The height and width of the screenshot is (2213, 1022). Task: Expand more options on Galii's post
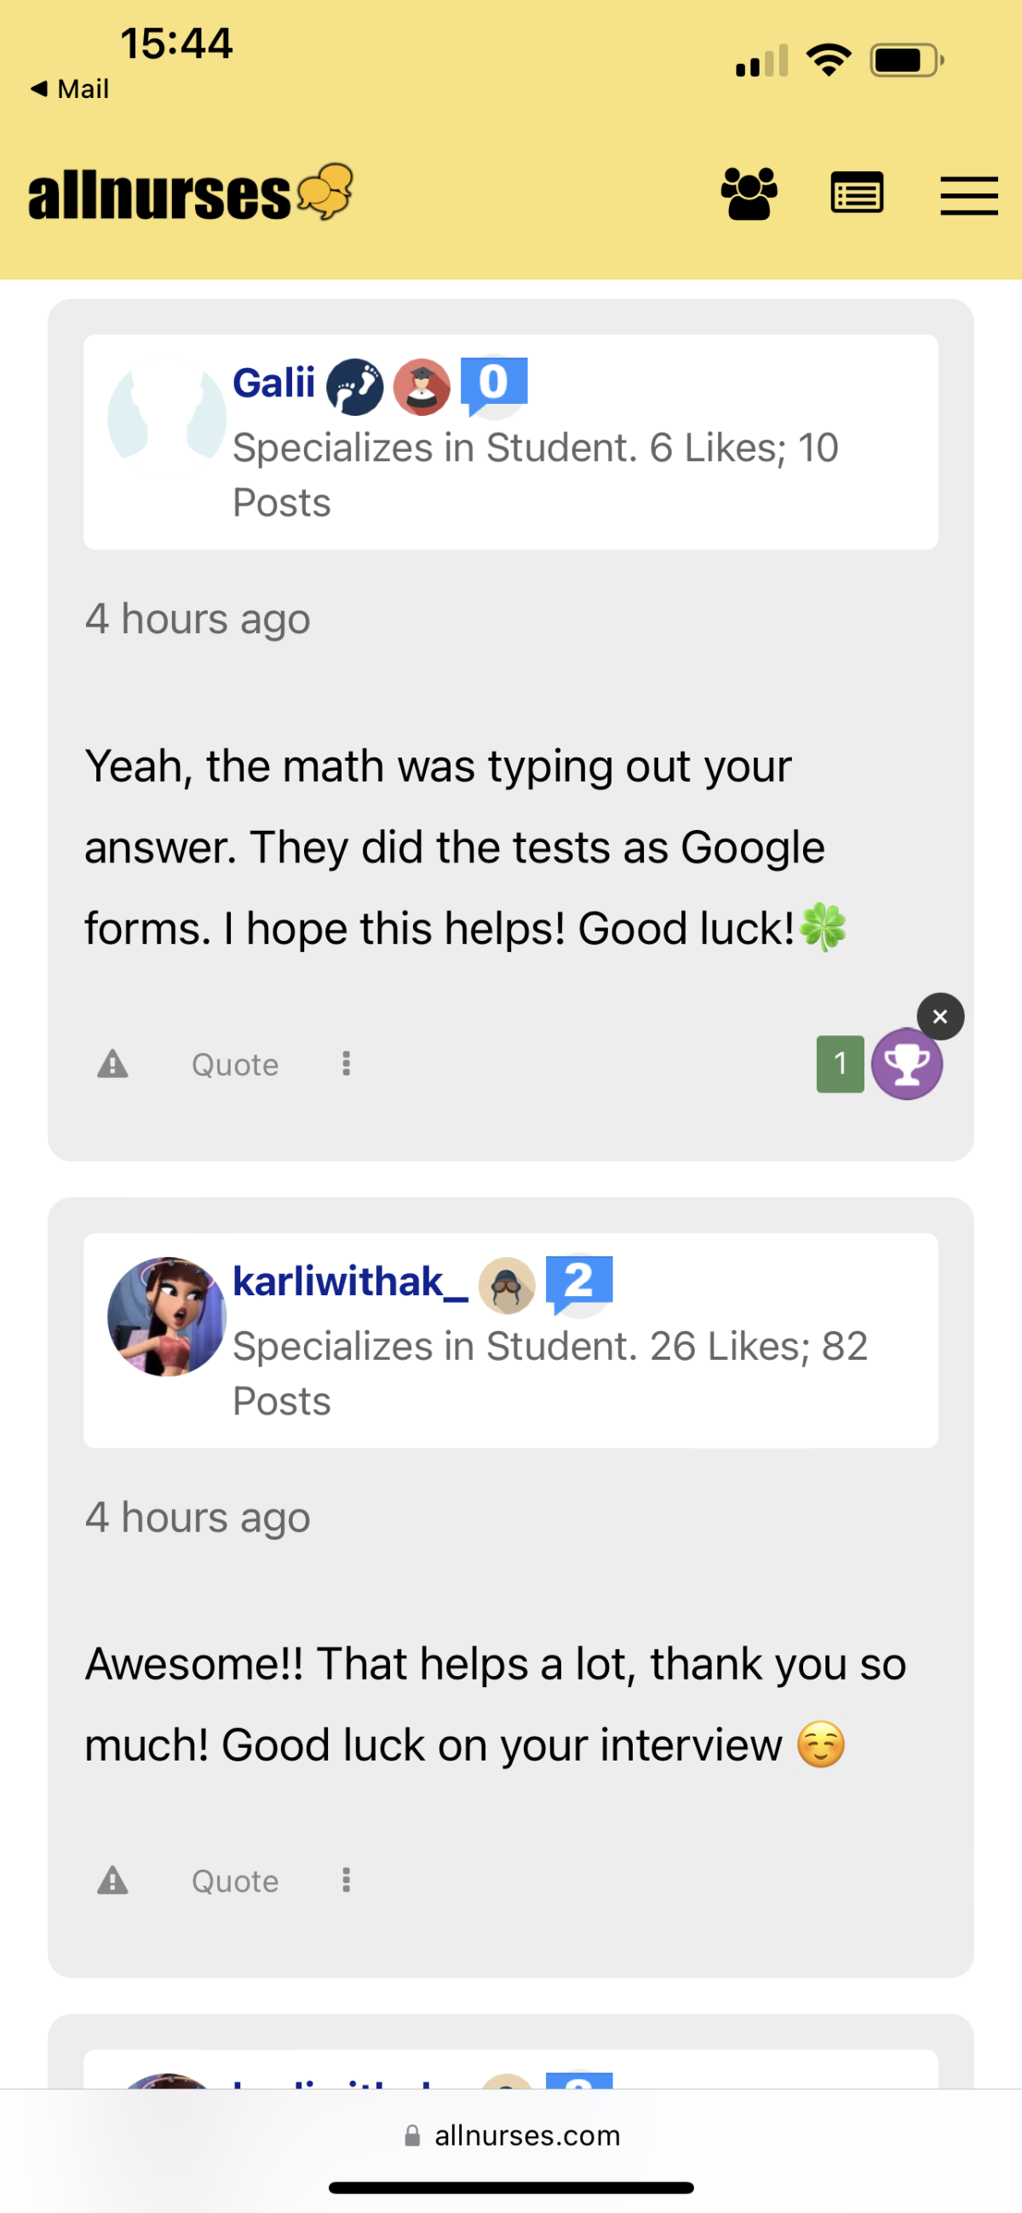pyautogui.click(x=346, y=1063)
